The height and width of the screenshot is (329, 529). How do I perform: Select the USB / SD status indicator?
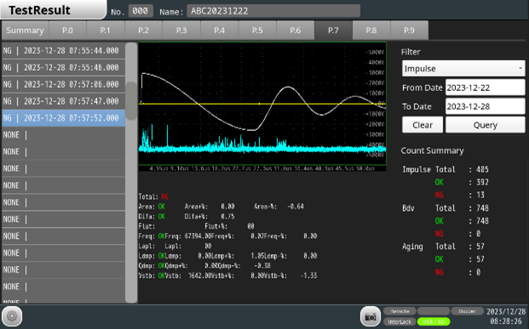(x=434, y=321)
